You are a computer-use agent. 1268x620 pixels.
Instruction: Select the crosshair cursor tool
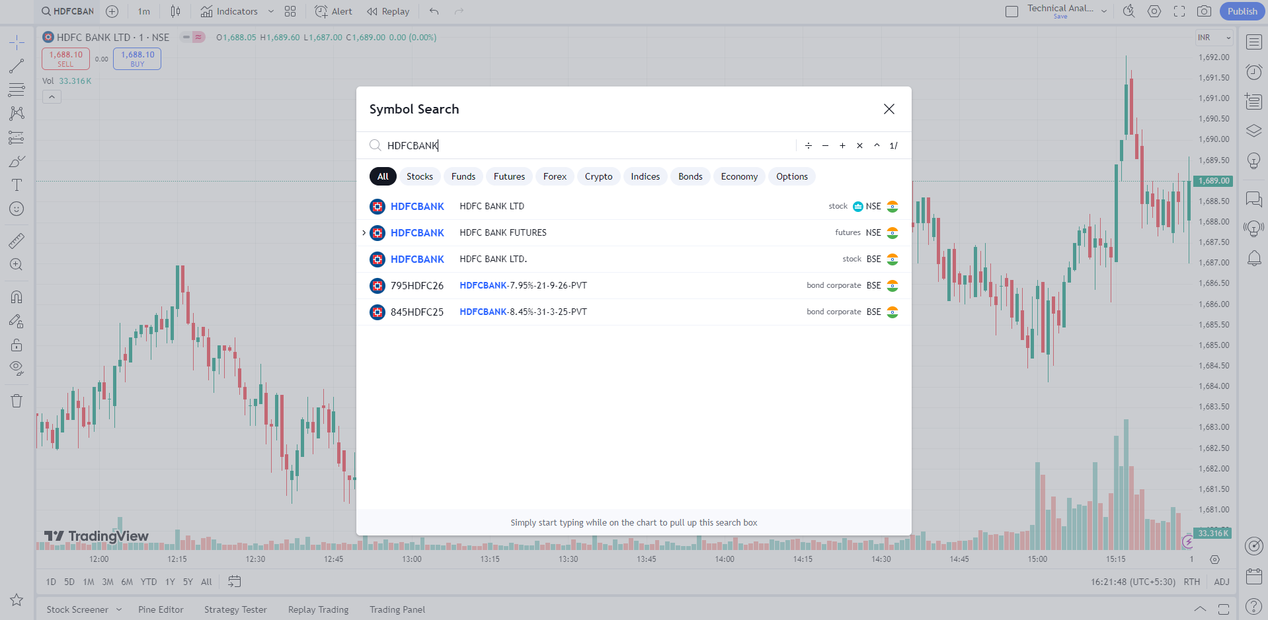(17, 42)
